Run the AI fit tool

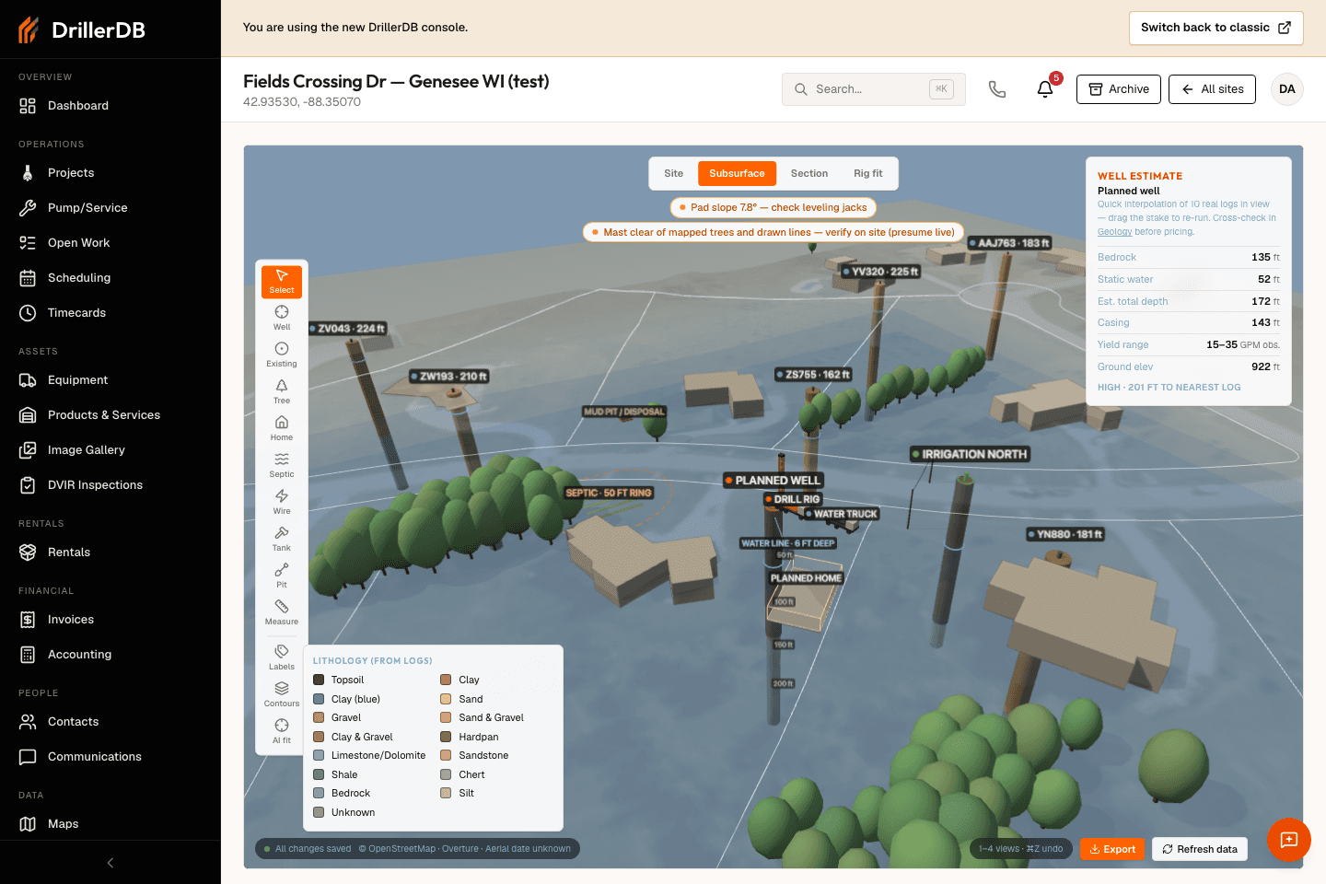tap(282, 732)
